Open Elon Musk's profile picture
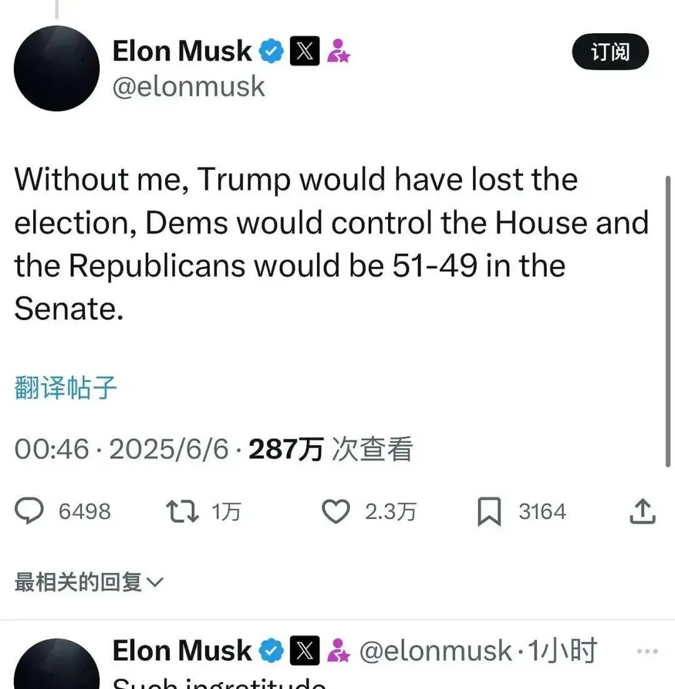 coord(57,68)
